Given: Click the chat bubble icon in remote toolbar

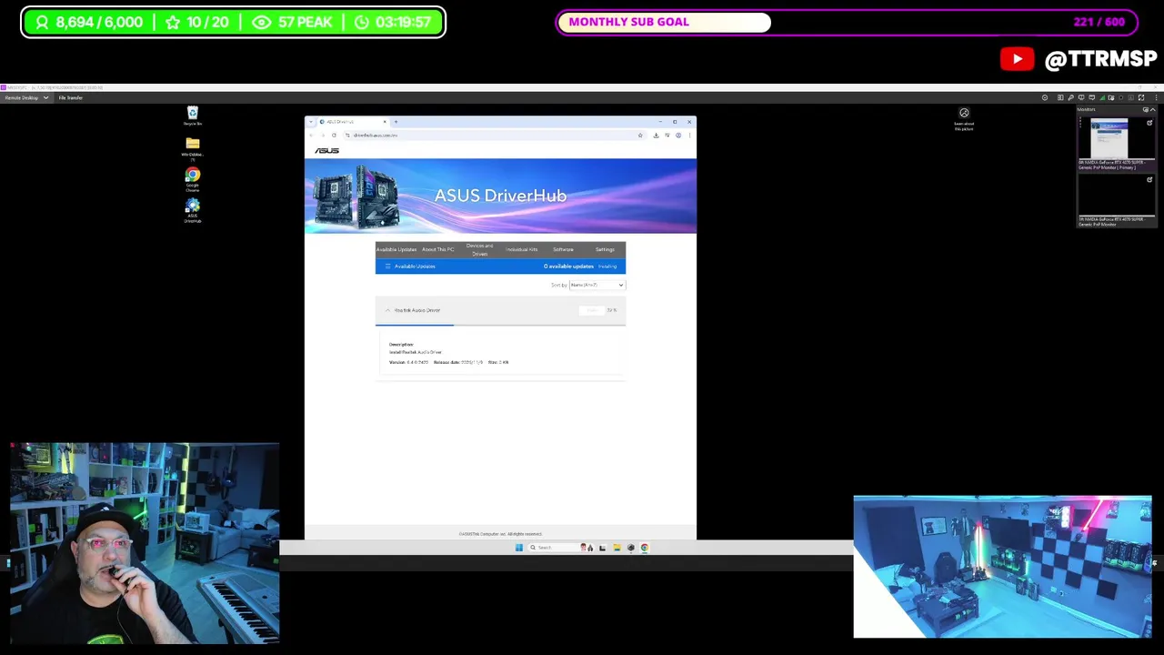Looking at the screenshot, I should [1091, 97].
